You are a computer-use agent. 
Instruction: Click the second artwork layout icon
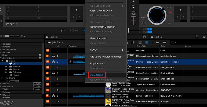(x=165, y=42)
